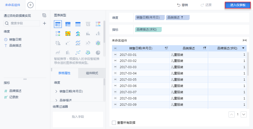Click into the 搜索字段 search box
Image resolution: width=253 pixels, height=129 pixels.
coord(24,23)
